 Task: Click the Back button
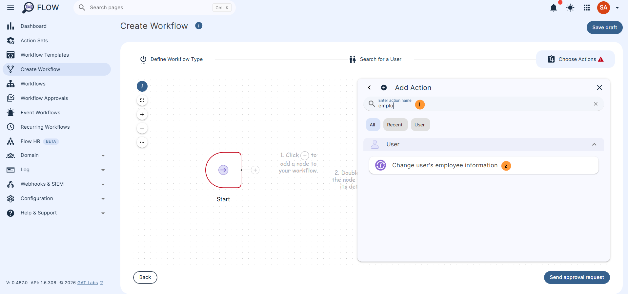pos(145,277)
